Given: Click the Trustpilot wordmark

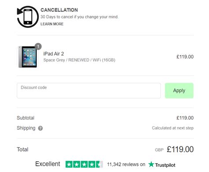Looking at the screenshot, I should point(165,165).
